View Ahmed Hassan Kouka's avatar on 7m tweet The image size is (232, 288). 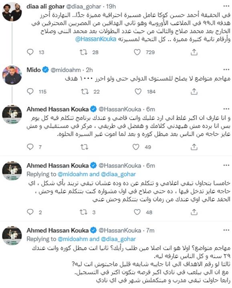[x=12, y=236]
